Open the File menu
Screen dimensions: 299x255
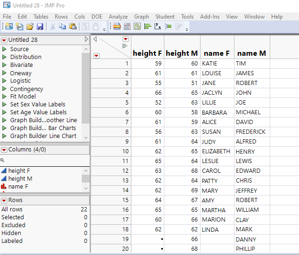click(7, 17)
